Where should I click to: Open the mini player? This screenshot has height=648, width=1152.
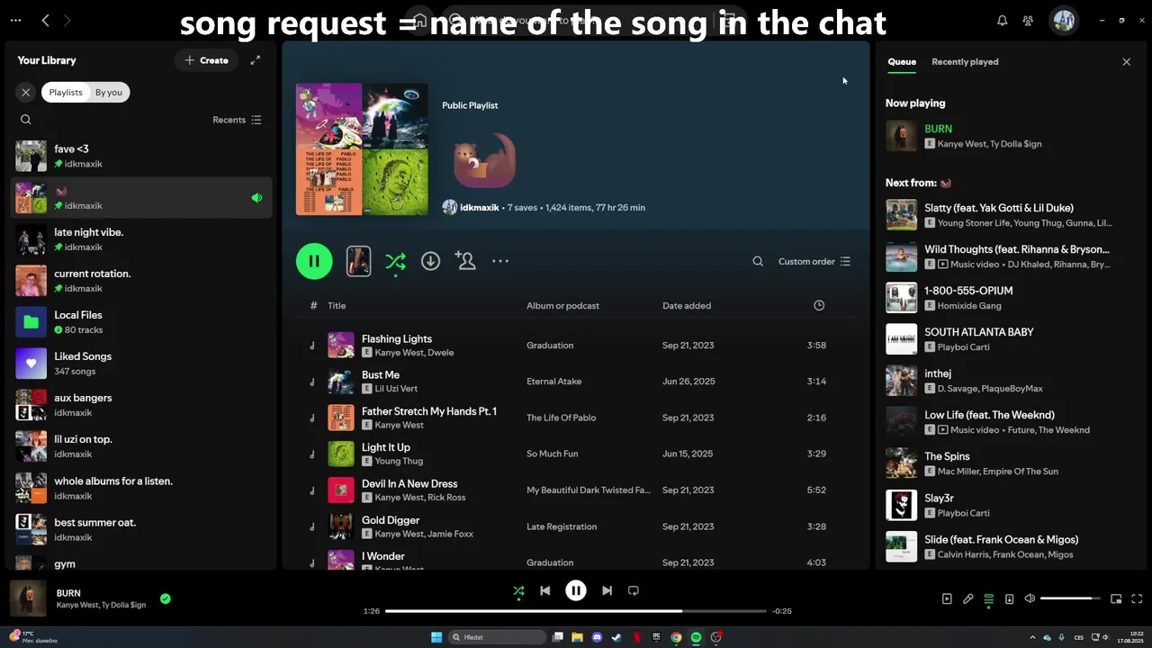pos(1116,598)
